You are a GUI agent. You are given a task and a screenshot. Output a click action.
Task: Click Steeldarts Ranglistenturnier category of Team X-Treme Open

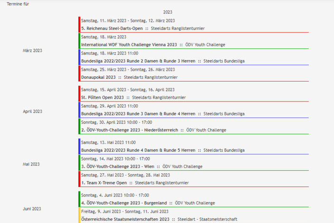tap(162, 183)
